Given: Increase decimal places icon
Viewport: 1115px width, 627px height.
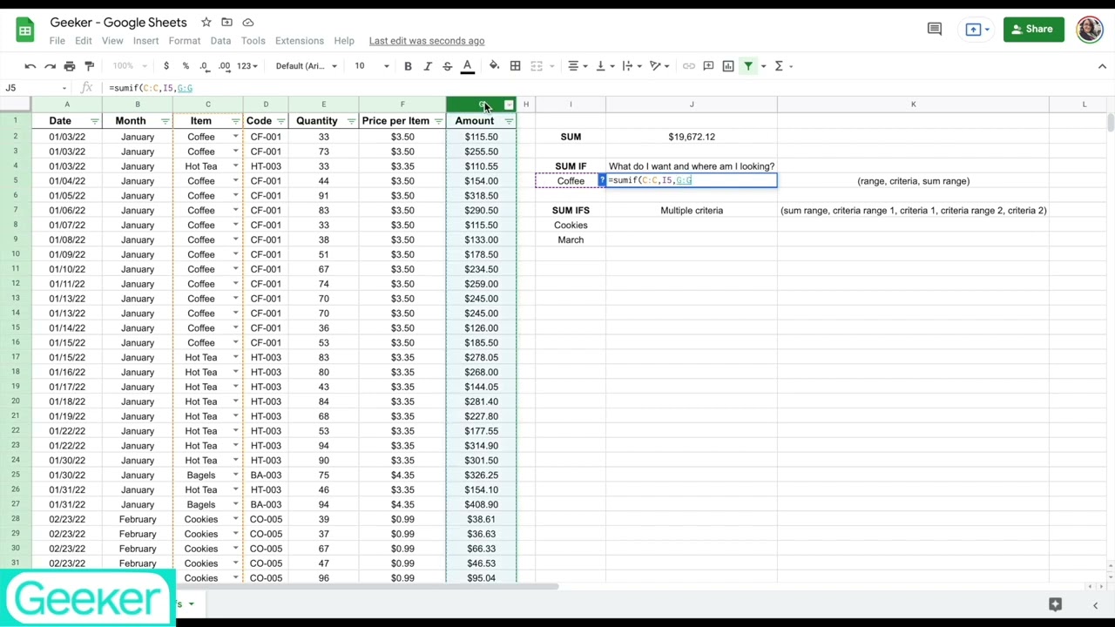Looking at the screenshot, I should pos(224,66).
